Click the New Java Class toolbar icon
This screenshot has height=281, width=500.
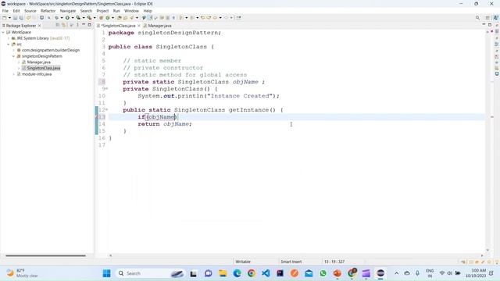[108, 18]
